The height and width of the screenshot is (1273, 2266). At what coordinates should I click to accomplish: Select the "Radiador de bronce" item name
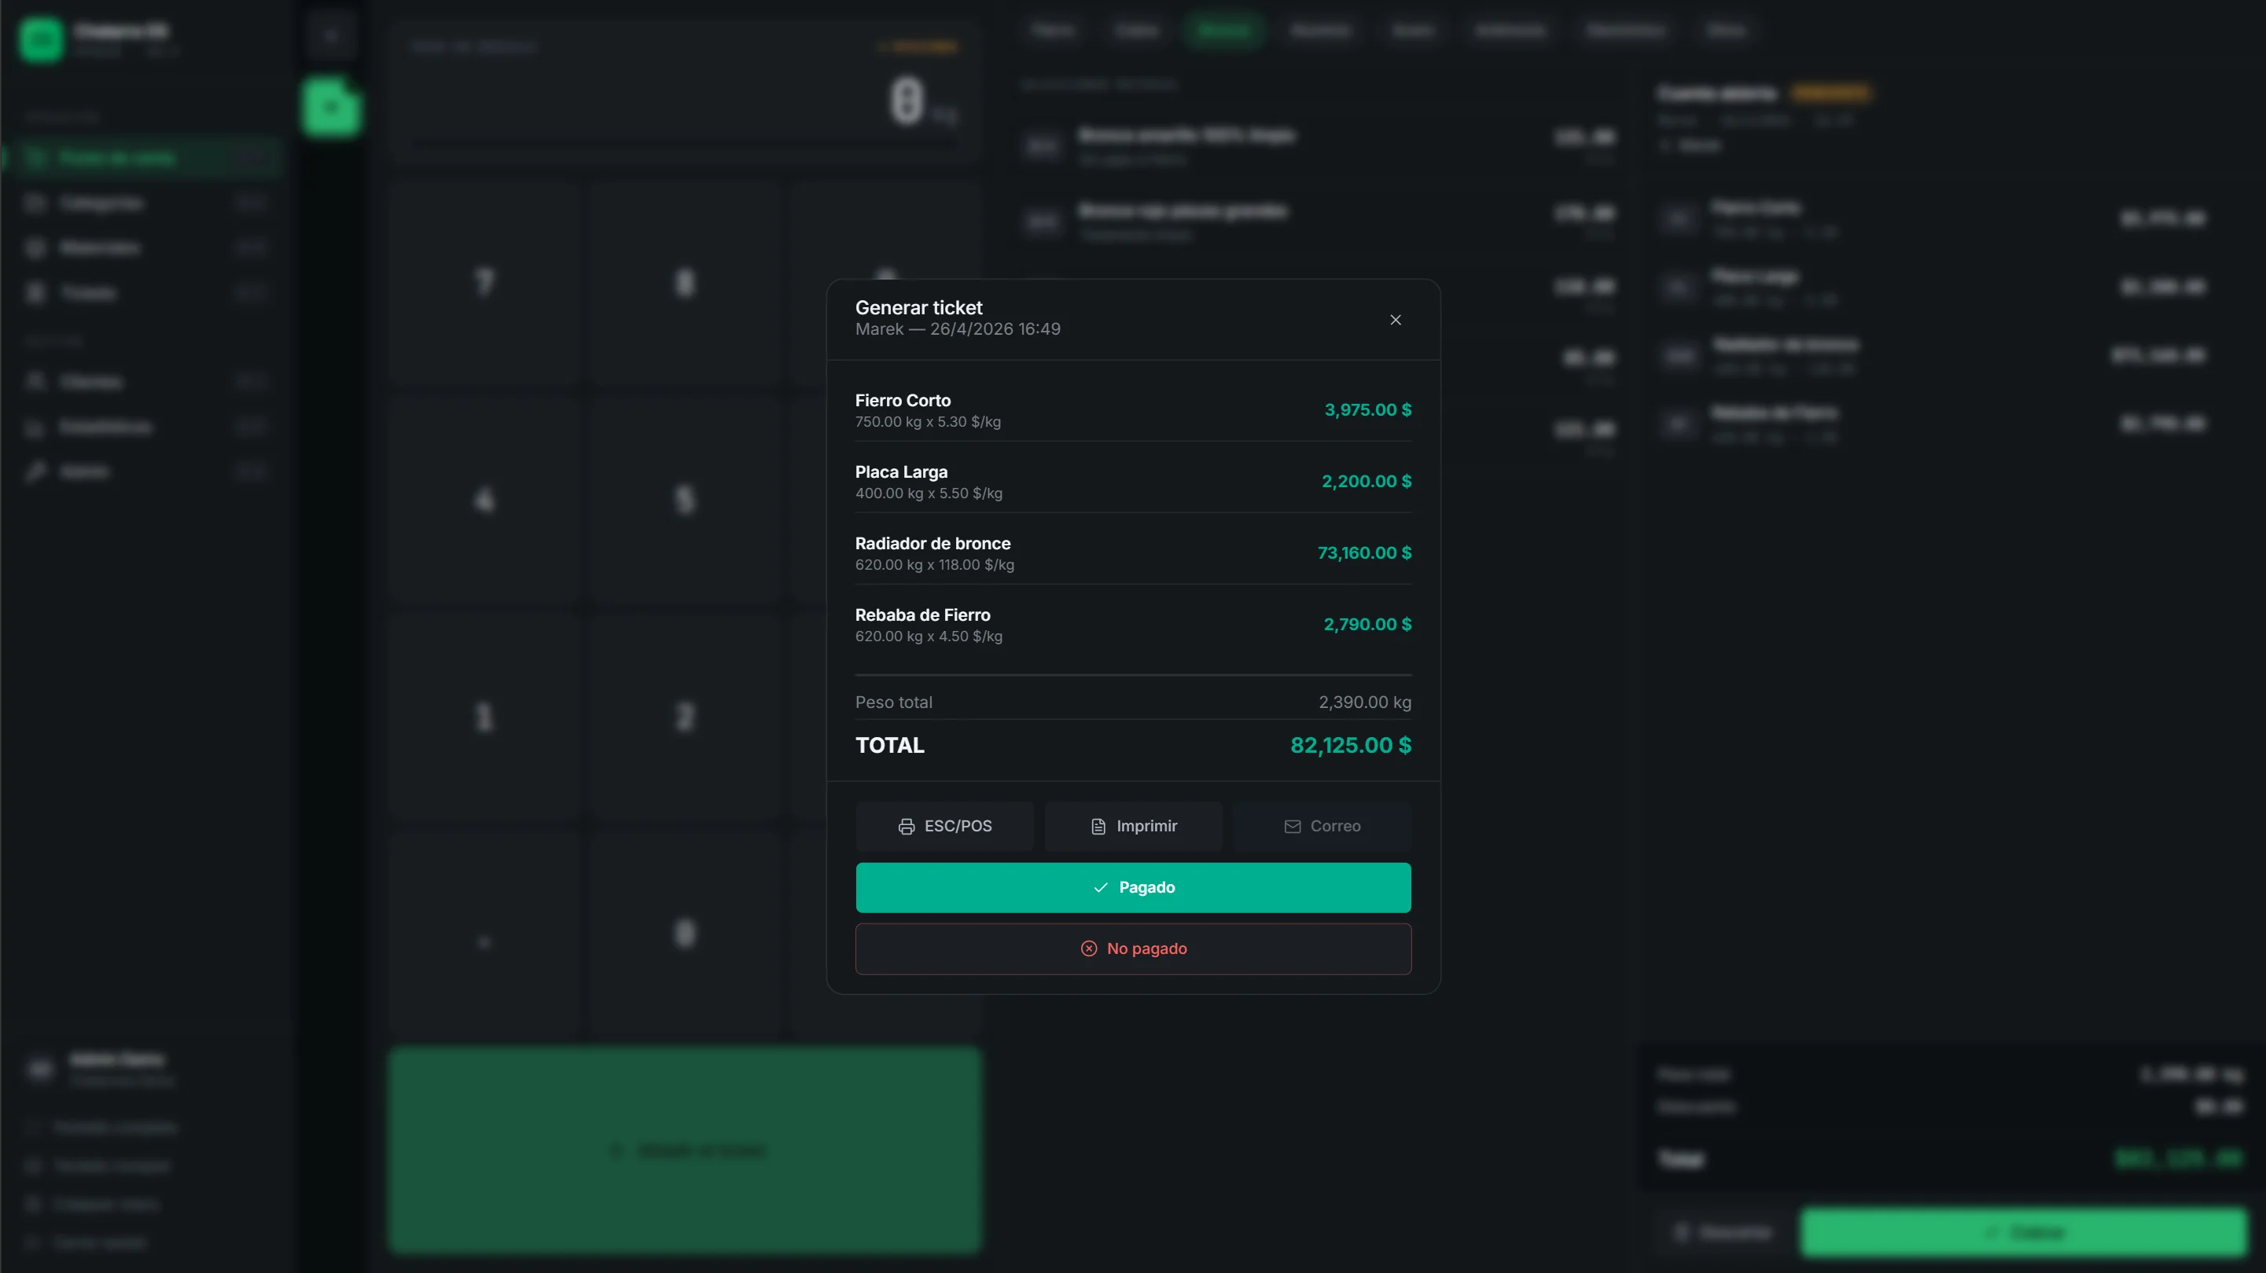pos(933,543)
